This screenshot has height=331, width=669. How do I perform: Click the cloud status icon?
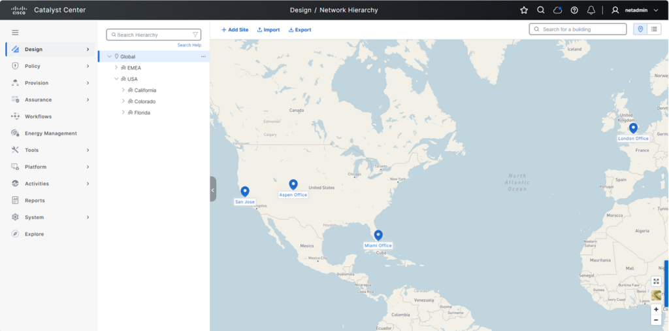pyautogui.click(x=557, y=10)
